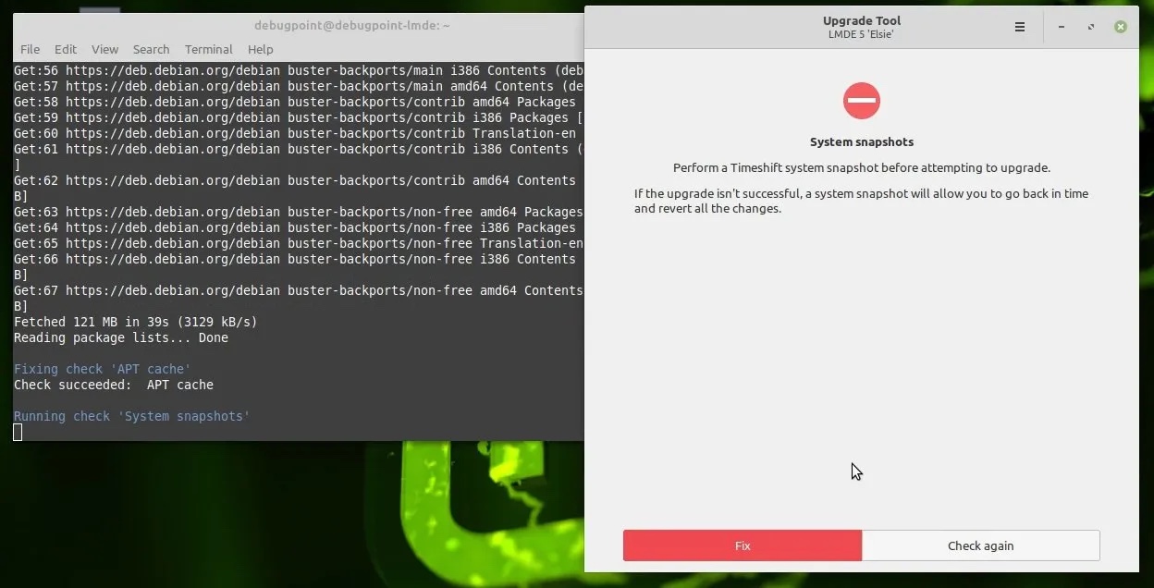Open the terminal Help menu

260,49
